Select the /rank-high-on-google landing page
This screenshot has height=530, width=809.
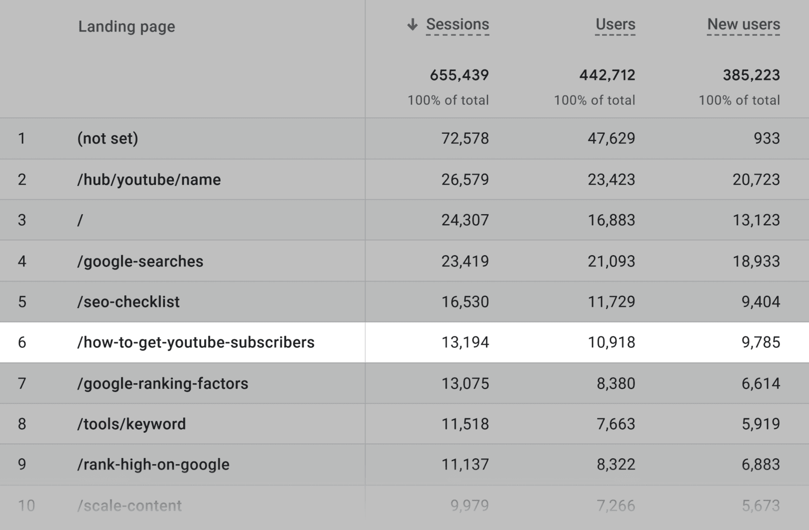pyautogui.click(x=153, y=464)
